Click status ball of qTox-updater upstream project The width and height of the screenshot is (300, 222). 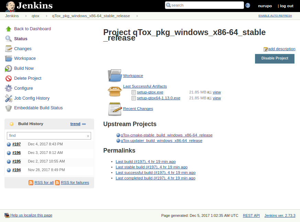pyautogui.click(x=118, y=141)
